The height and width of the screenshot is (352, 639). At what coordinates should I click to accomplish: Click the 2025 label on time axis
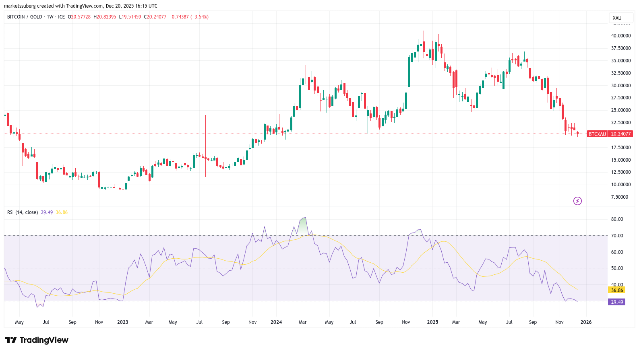(x=432, y=322)
